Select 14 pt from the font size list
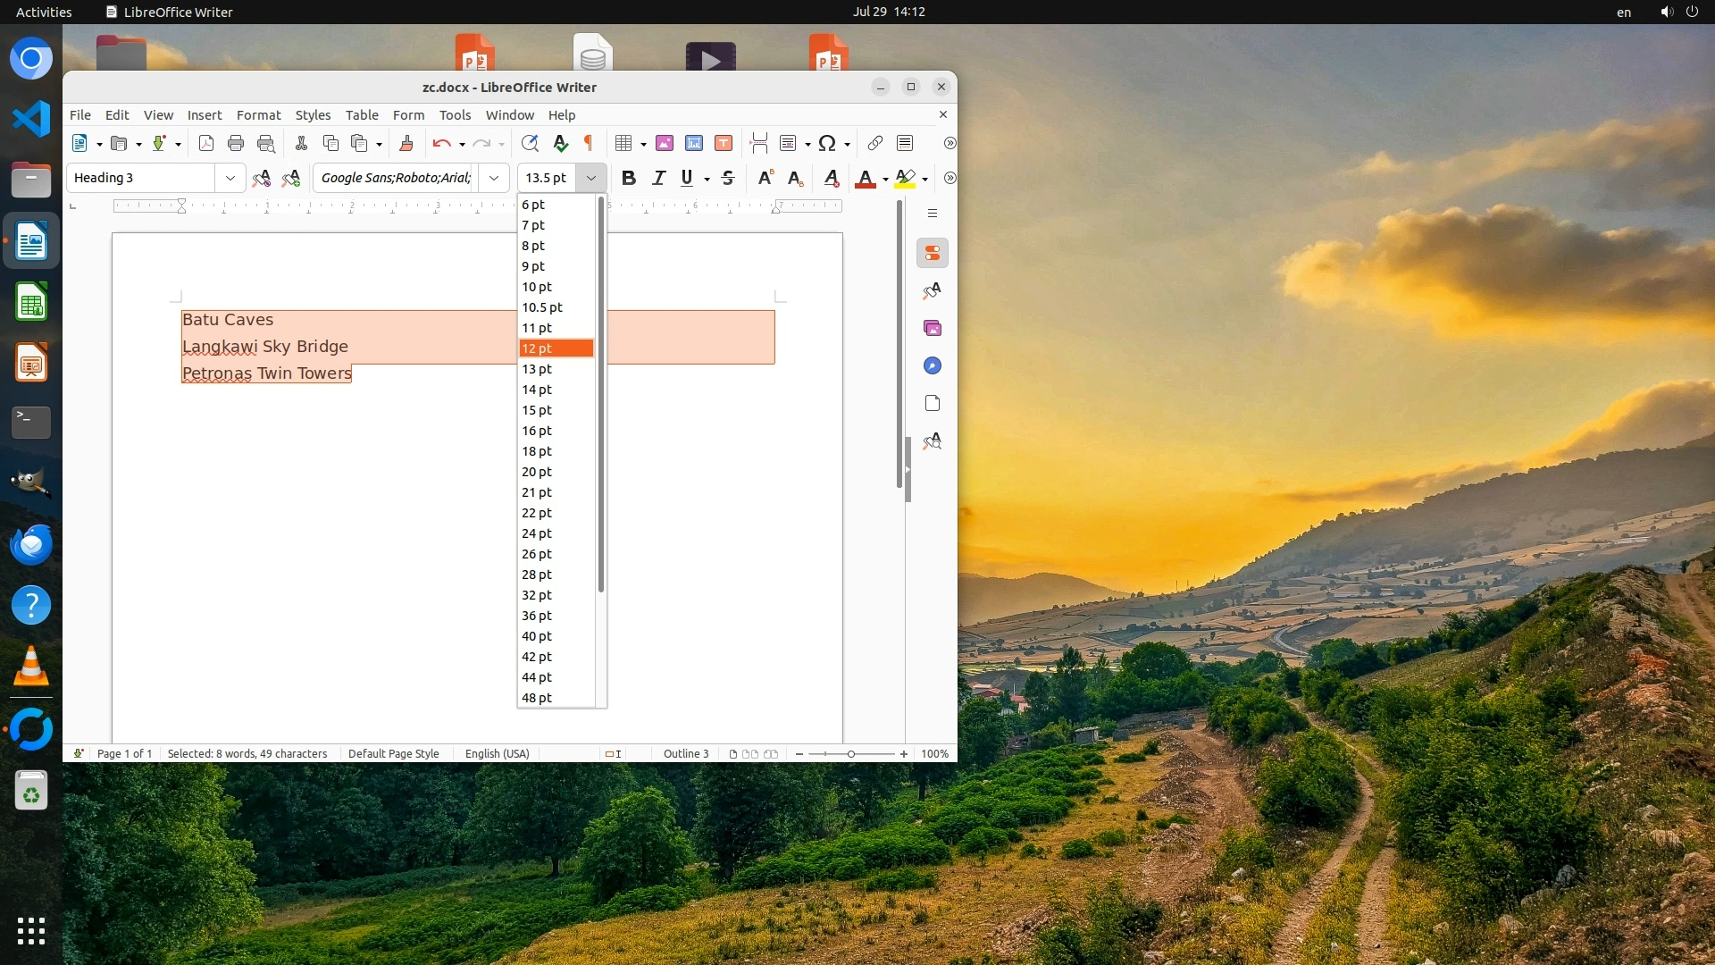The height and width of the screenshot is (965, 1715). point(538,390)
